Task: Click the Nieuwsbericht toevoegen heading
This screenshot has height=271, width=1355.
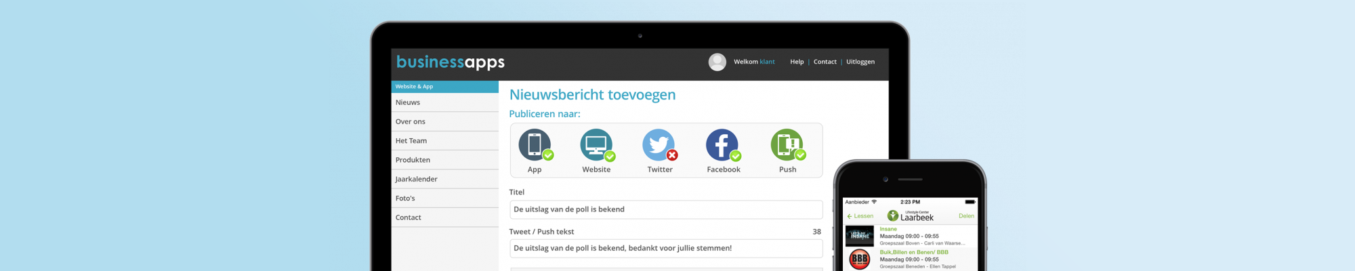Action: [593, 95]
